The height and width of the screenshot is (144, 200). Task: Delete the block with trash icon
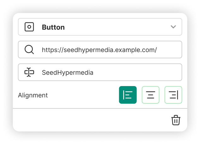(x=176, y=120)
